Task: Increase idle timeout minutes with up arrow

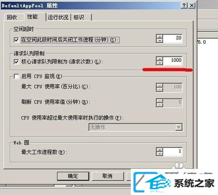Action: [x=160, y=37]
